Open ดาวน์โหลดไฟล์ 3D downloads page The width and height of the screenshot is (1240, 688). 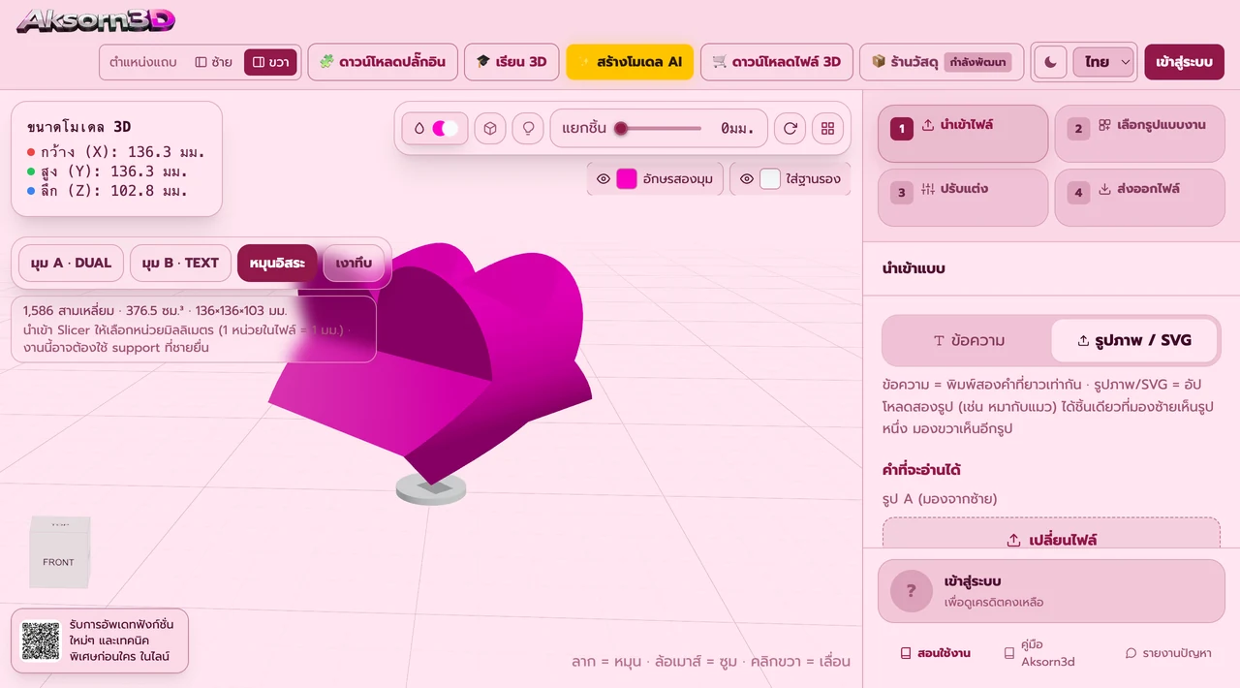(x=777, y=61)
